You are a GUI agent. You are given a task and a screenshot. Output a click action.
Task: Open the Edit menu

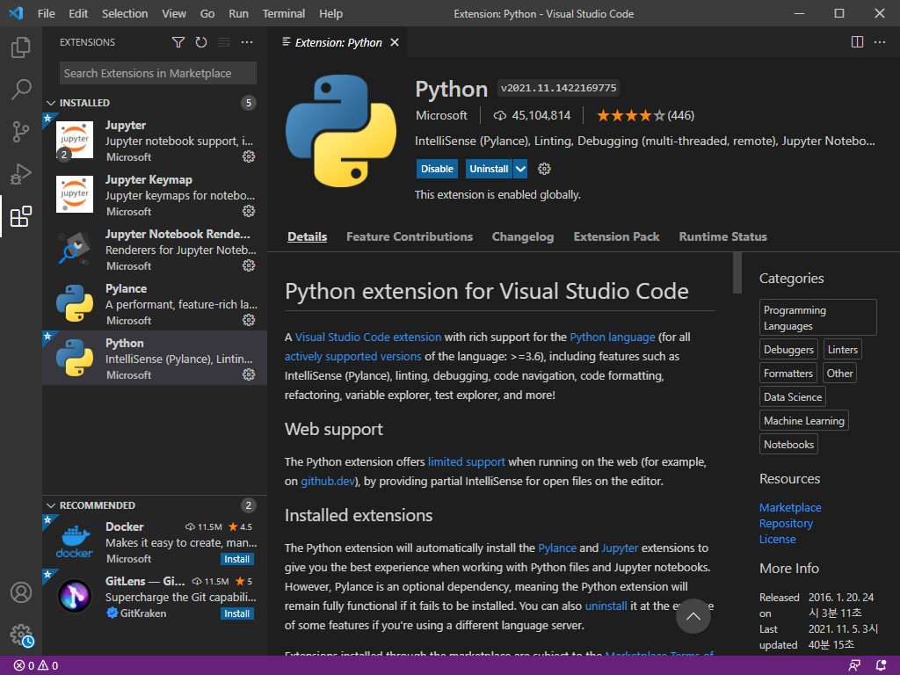[x=78, y=13]
